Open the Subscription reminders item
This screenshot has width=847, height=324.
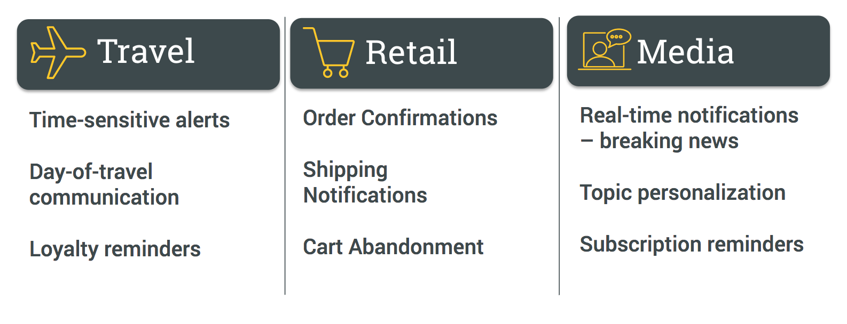point(692,244)
